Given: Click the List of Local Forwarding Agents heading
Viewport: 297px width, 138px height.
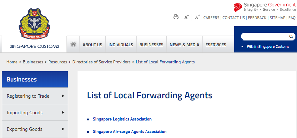Looking at the screenshot, I should (x=150, y=96).
